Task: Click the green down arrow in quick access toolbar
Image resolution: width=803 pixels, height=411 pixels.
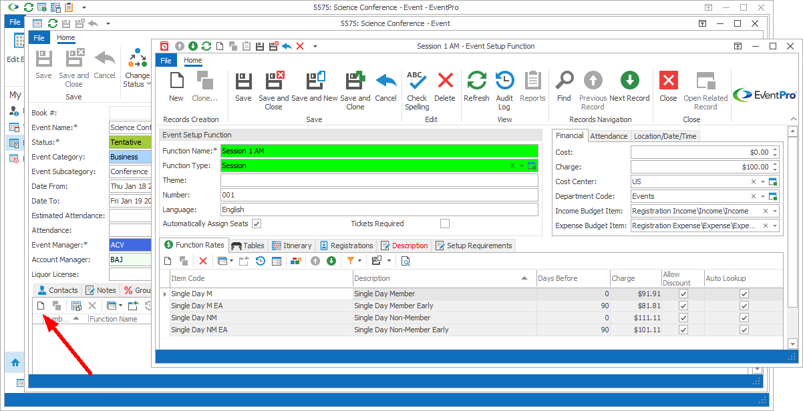Action: point(193,46)
